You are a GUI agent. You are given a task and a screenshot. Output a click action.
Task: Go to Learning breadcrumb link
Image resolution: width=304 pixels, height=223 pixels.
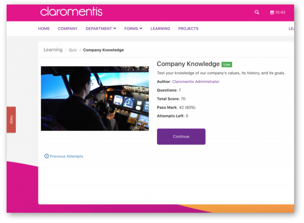click(x=53, y=50)
